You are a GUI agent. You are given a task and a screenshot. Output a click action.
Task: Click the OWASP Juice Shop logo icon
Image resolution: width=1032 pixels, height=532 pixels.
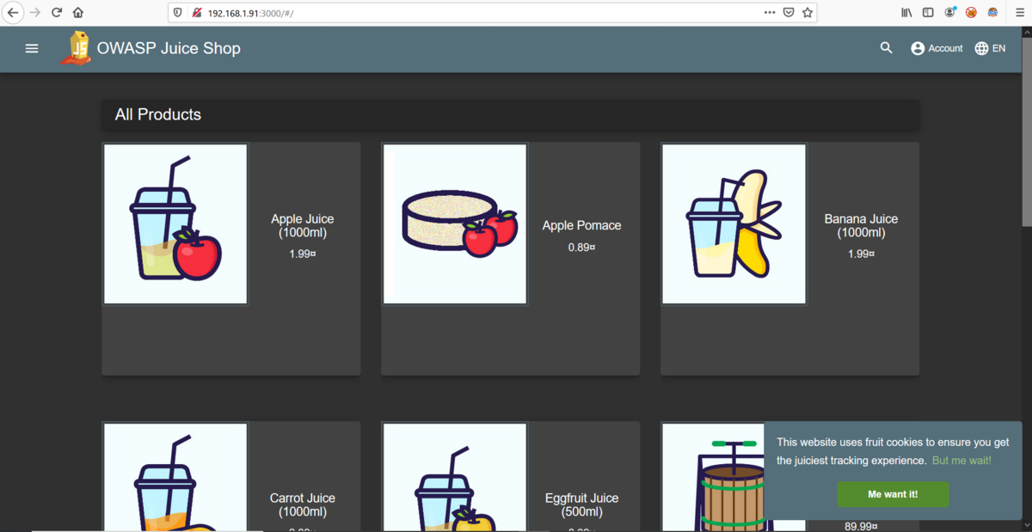coord(77,48)
